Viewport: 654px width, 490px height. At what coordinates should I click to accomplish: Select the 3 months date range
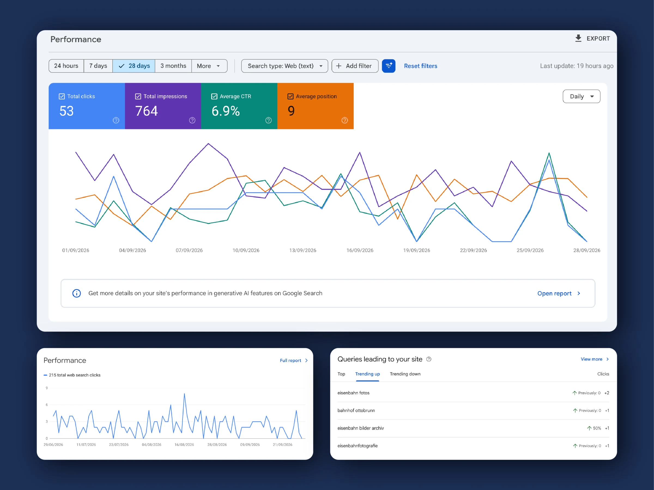(x=173, y=66)
